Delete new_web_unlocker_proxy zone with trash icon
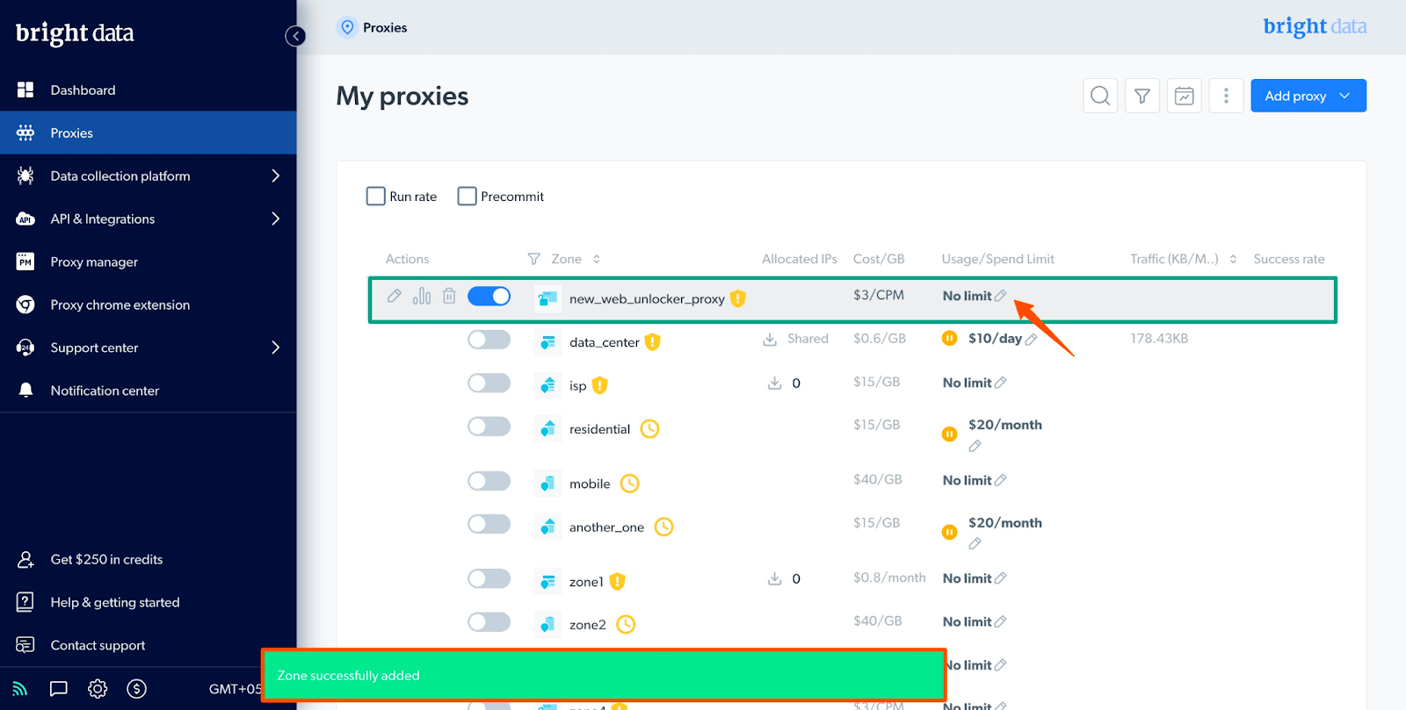1406x710 pixels. point(449,296)
